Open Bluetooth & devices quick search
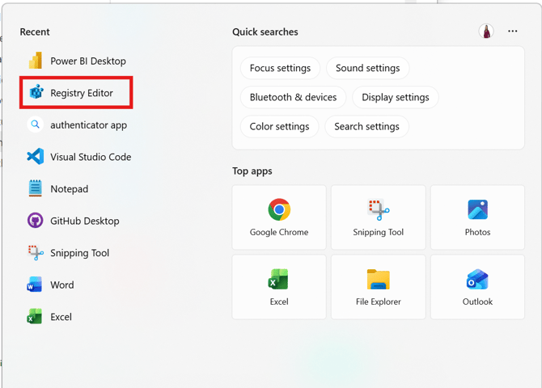 pyautogui.click(x=293, y=98)
